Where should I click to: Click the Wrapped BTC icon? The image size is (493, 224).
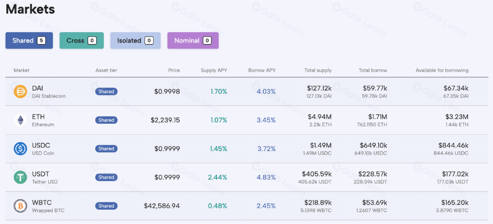click(x=20, y=206)
